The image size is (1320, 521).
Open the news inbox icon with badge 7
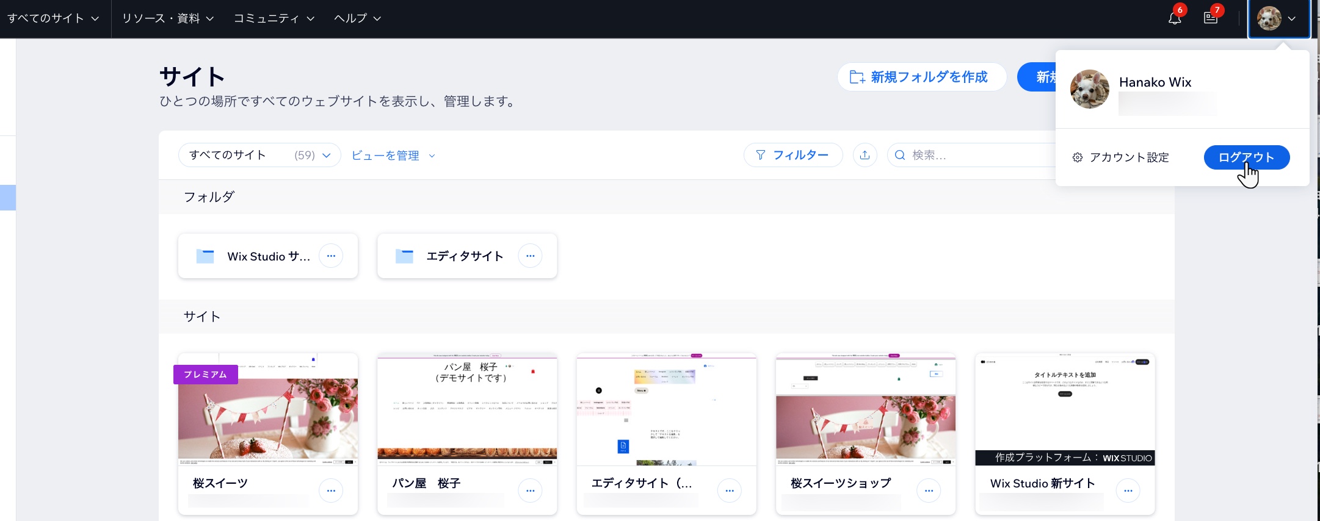point(1211,18)
